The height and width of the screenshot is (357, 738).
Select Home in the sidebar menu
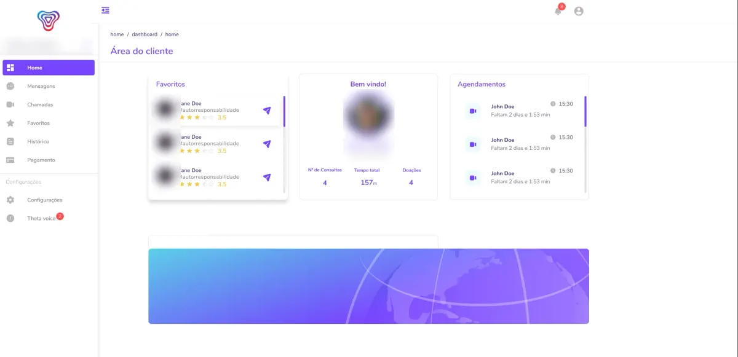click(49, 68)
